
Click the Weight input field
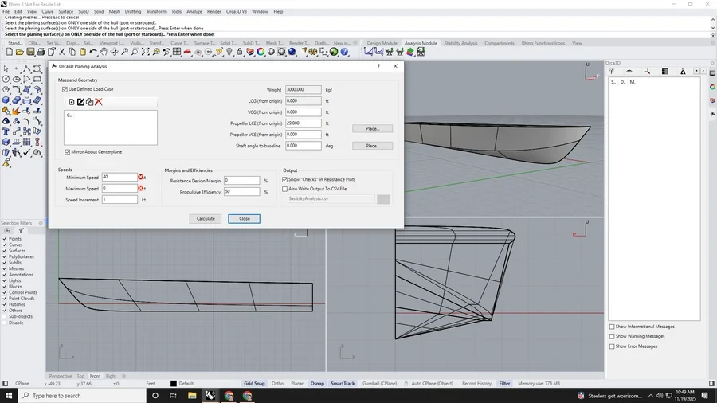click(304, 89)
